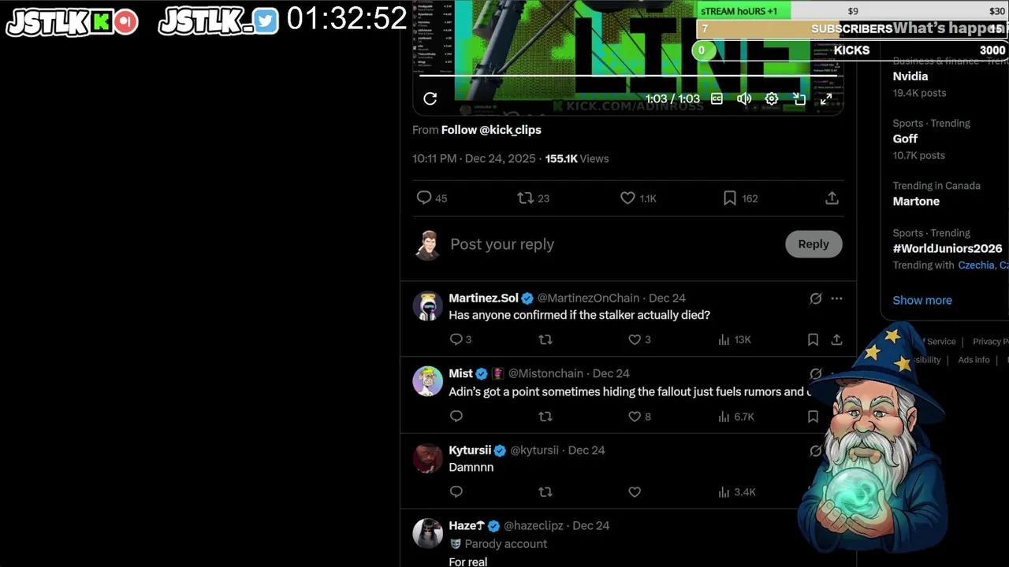Like the post with 1.1K likes
The height and width of the screenshot is (567, 1009).
pos(638,198)
